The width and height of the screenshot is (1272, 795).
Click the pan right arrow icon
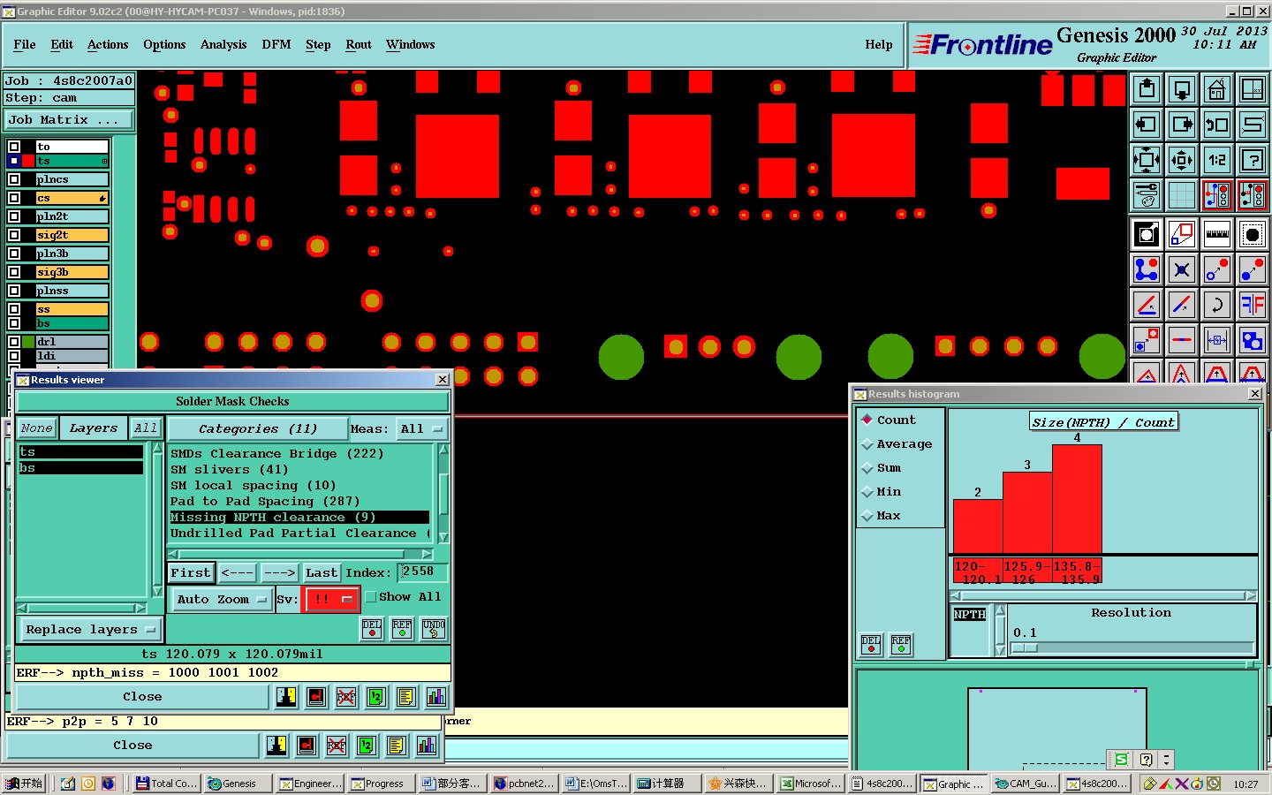(x=1182, y=125)
